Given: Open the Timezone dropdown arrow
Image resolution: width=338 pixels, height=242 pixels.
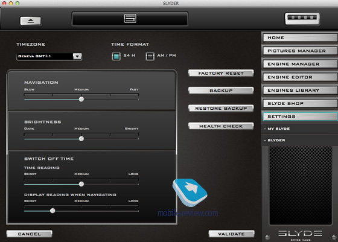Looking at the screenshot, I should click(x=77, y=56).
